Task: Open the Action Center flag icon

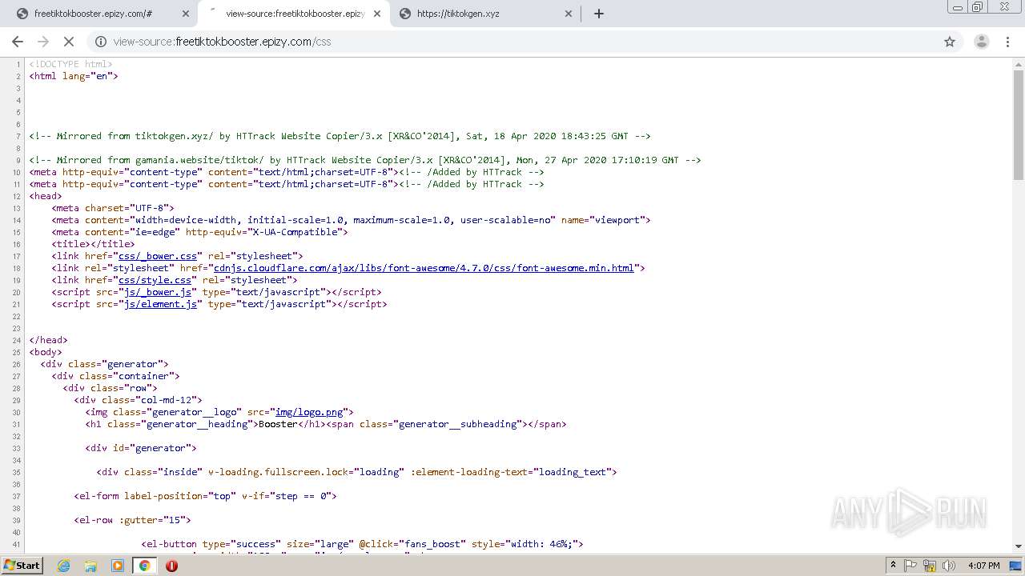Action: coord(910,566)
